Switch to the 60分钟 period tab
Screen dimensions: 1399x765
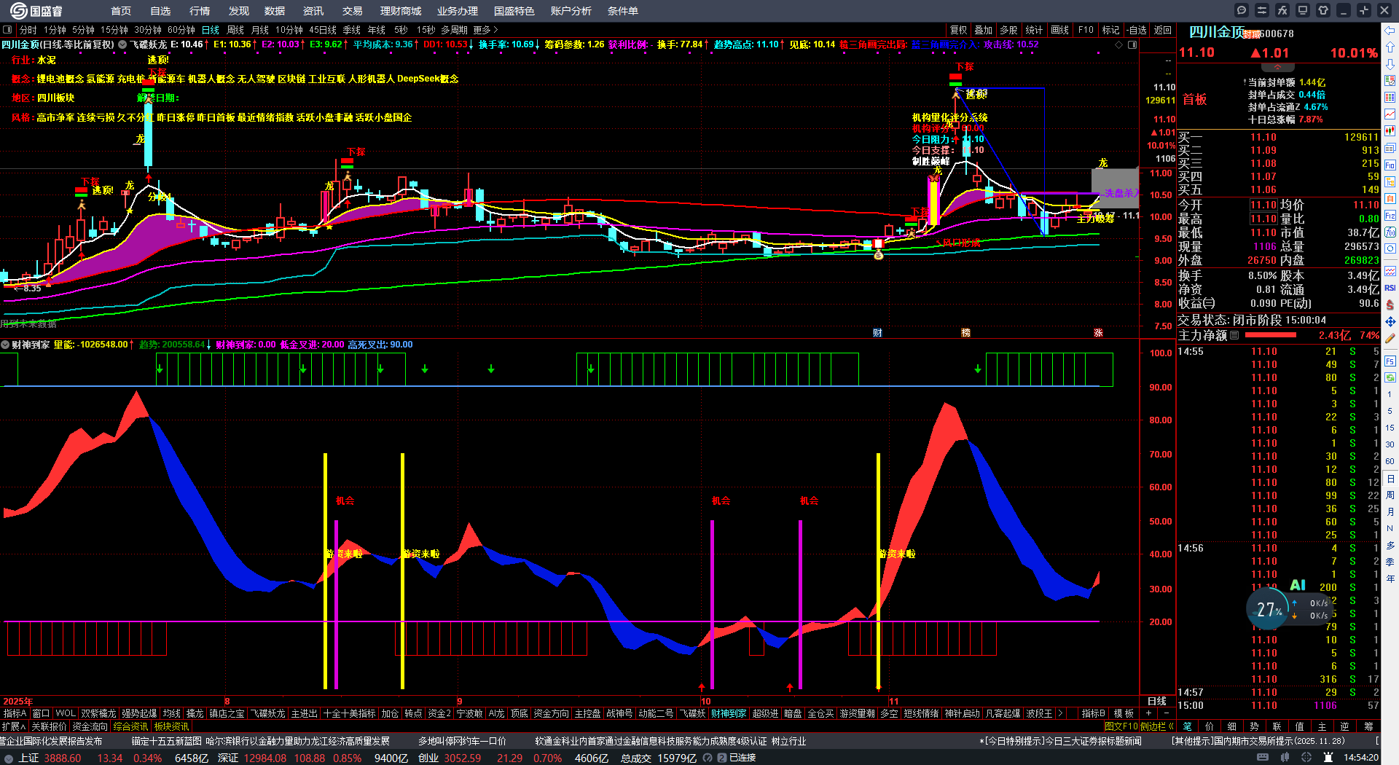pos(181,30)
